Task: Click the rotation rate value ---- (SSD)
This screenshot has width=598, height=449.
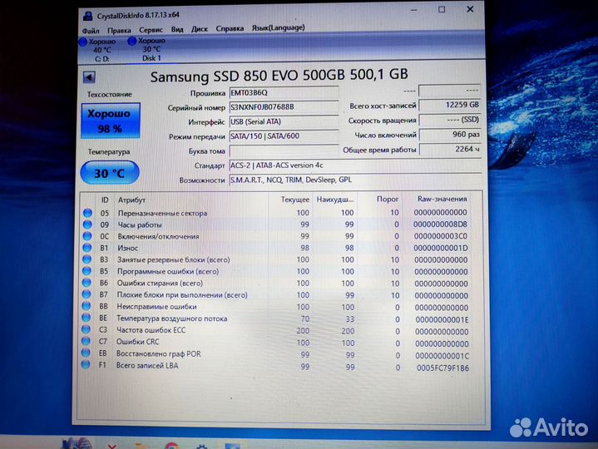Action: [x=450, y=120]
